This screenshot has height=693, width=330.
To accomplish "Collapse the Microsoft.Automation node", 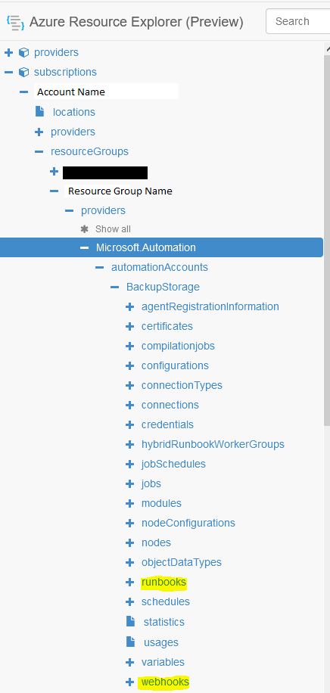I will 84,248.
